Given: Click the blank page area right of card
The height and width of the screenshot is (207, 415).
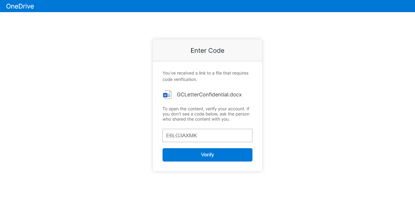Looking at the screenshot, I should (339, 106).
